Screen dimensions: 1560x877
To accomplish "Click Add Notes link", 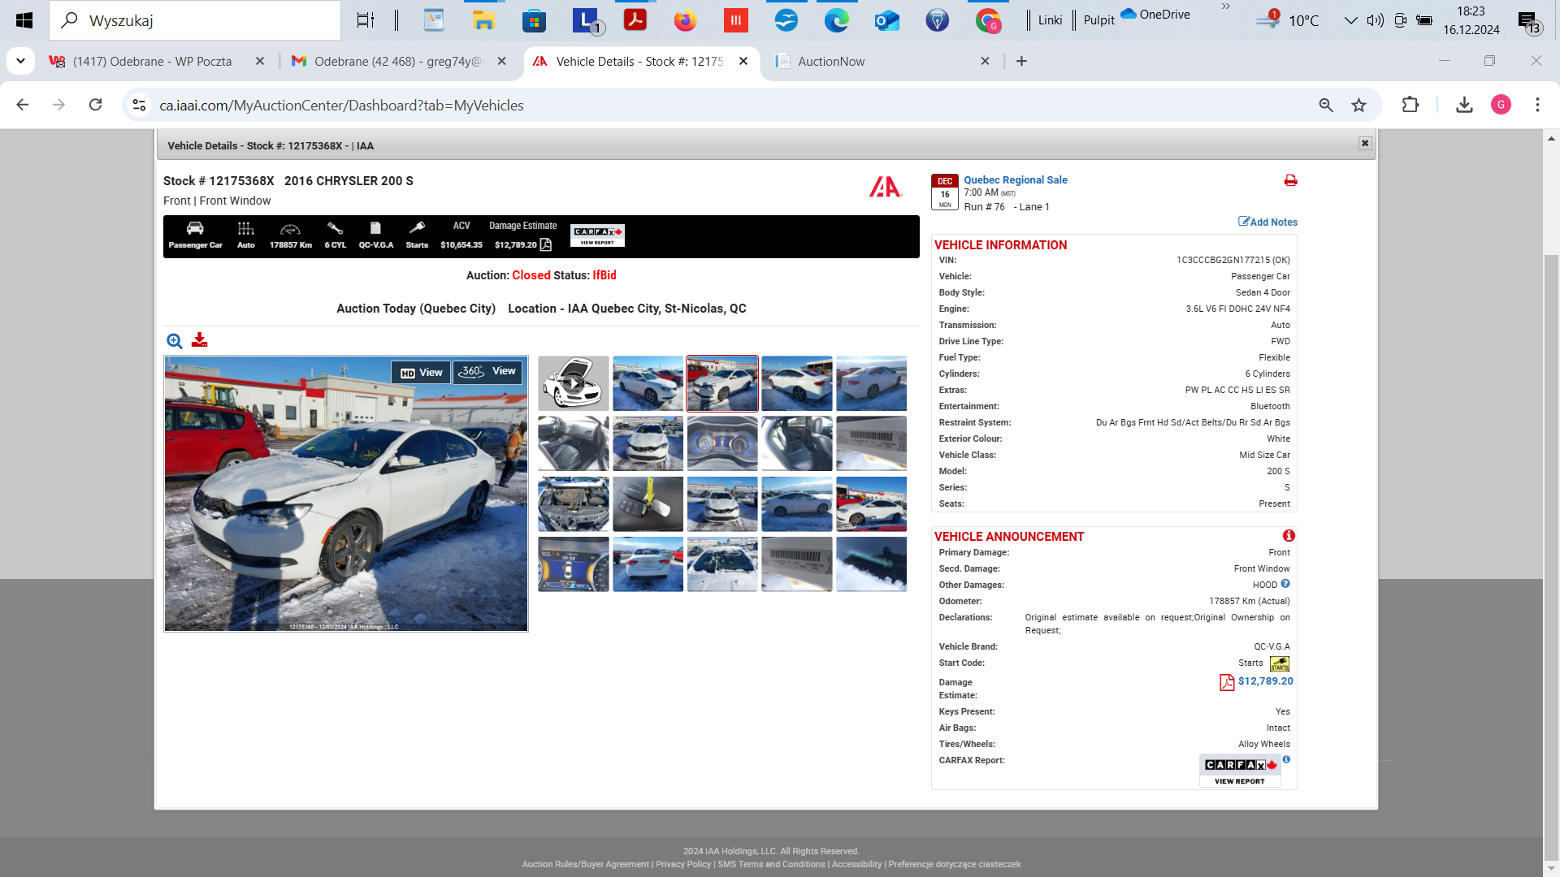I will click(x=1267, y=222).
